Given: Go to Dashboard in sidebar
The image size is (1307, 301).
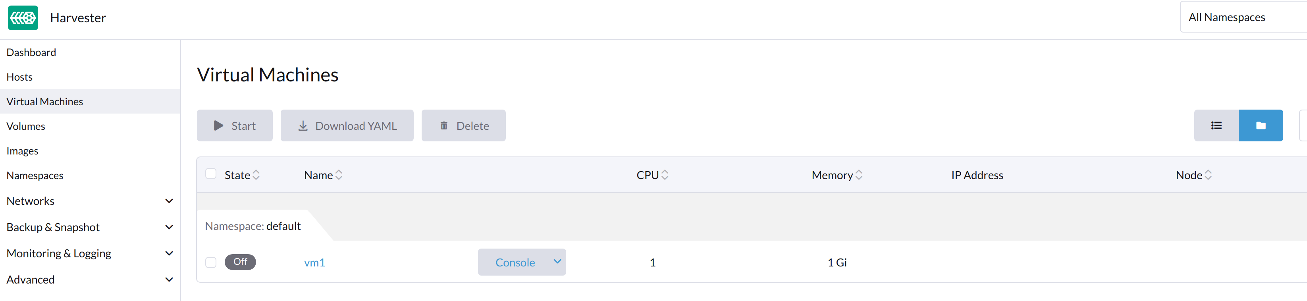Looking at the screenshot, I should pyautogui.click(x=31, y=53).
